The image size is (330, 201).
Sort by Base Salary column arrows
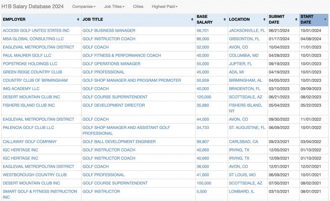point(224,19)
